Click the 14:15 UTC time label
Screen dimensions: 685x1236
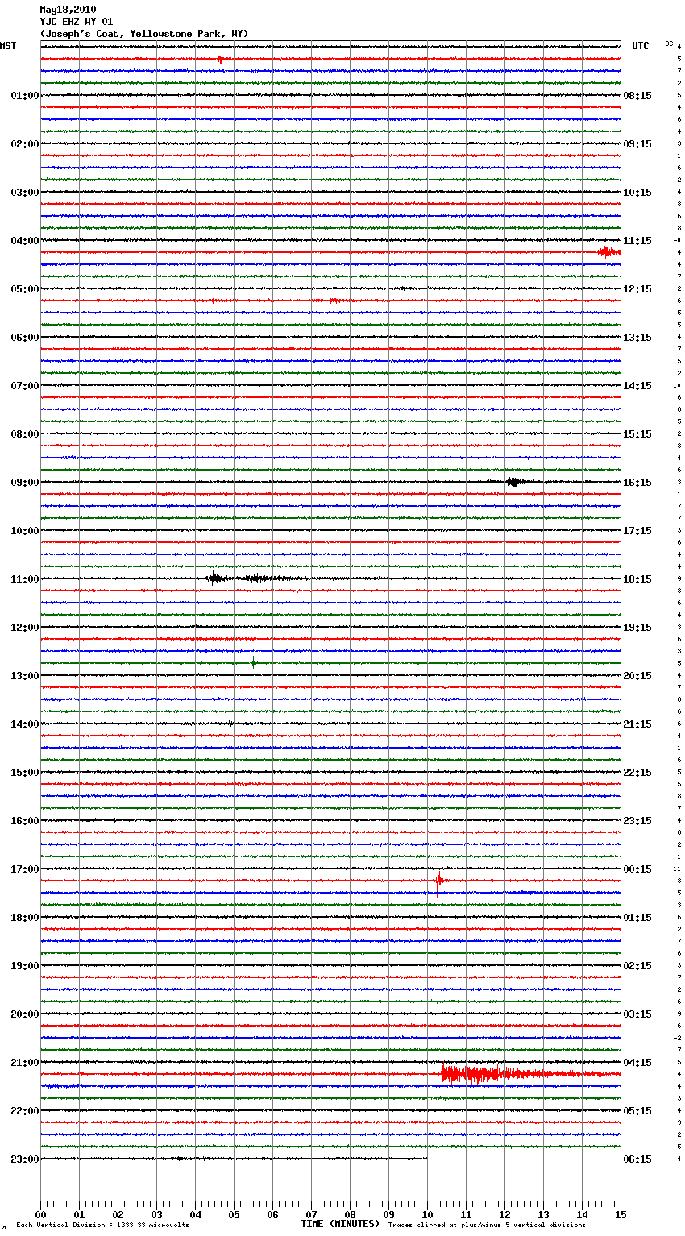coord(637,386)
